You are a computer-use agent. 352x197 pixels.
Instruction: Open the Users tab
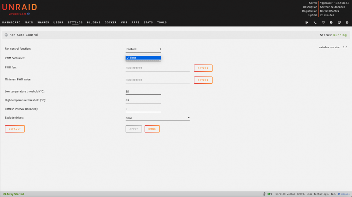click(58, 23)
